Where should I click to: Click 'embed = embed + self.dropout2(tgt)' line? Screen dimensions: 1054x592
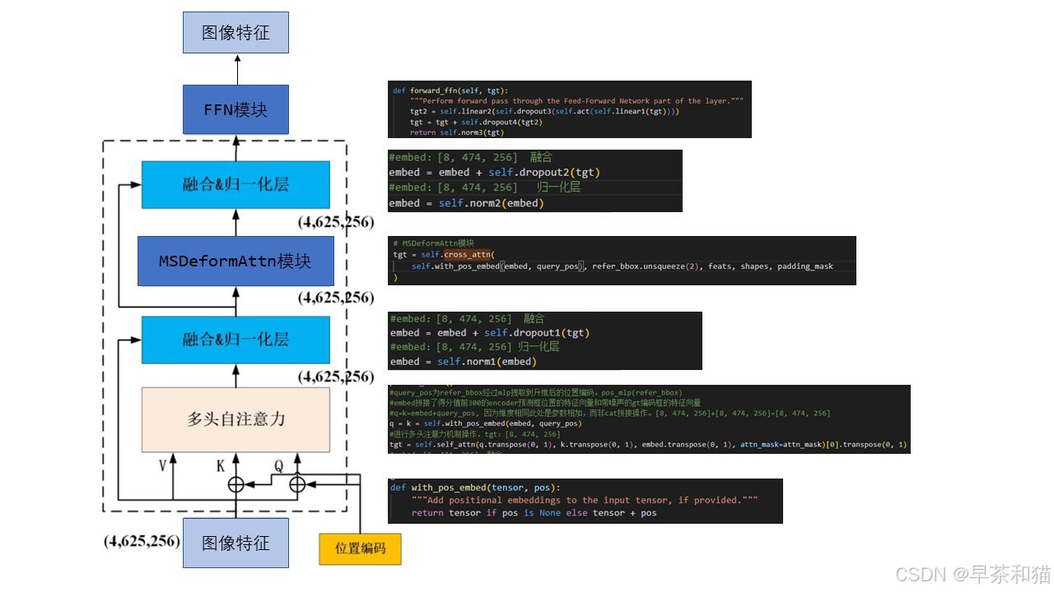pos(495,173)
